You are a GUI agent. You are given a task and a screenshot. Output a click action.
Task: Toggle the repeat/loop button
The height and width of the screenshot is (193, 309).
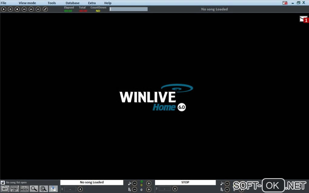click(x=45, y=9)
